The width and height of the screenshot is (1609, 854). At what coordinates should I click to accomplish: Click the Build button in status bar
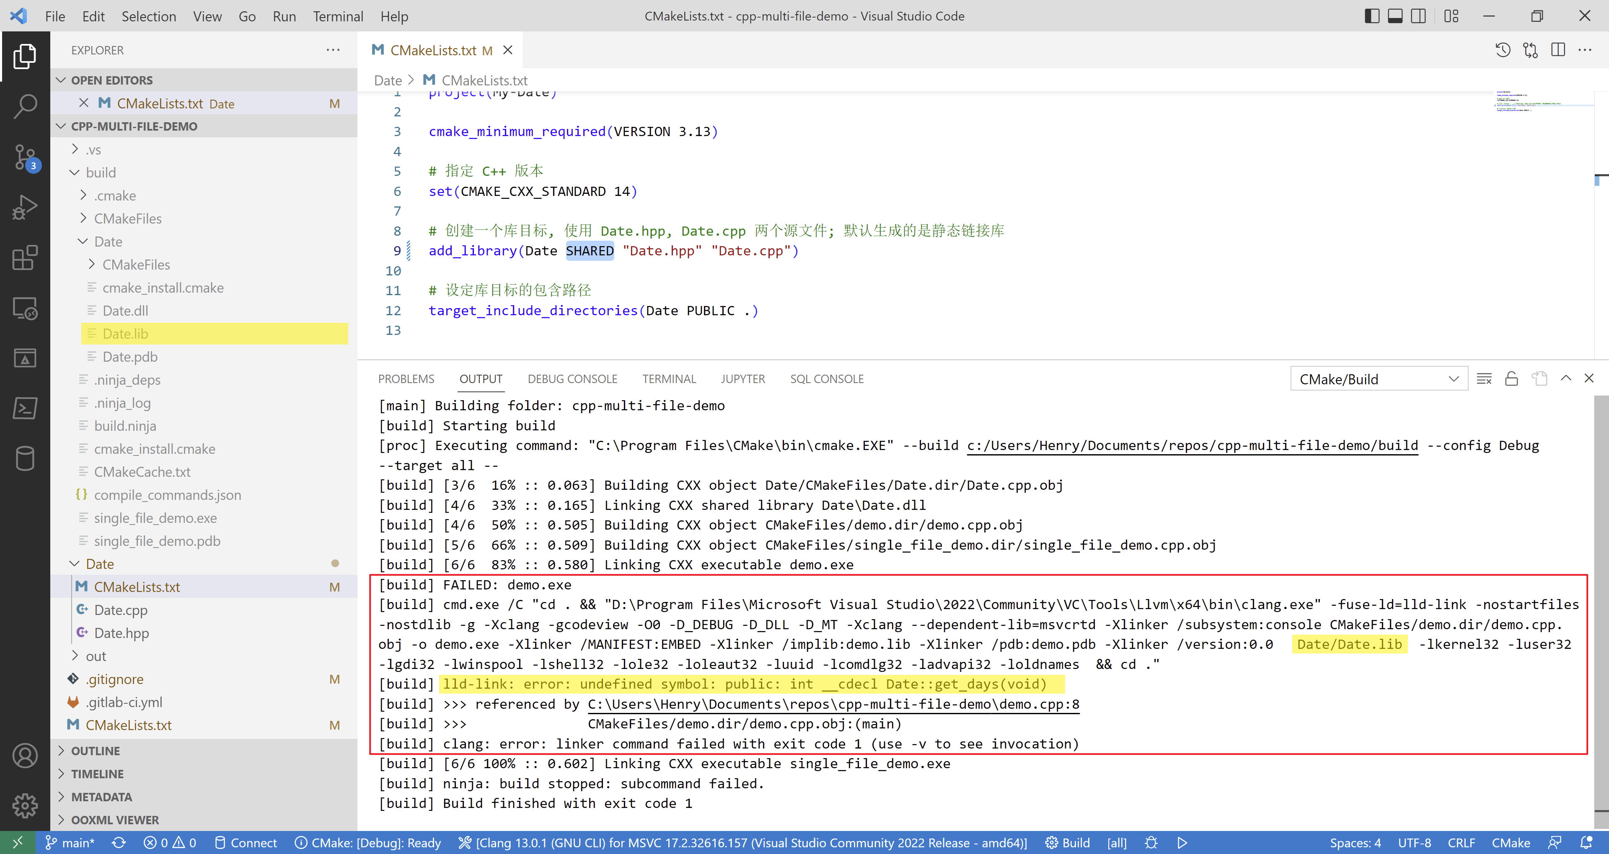(1068, 843)
